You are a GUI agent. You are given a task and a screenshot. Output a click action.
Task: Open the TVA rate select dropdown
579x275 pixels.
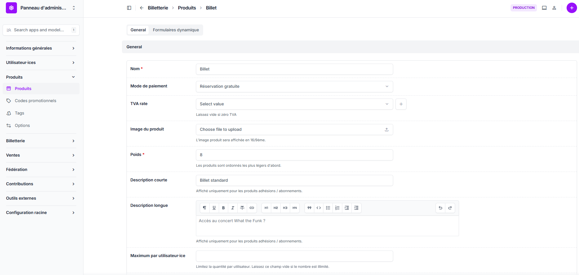click(294, 104)
